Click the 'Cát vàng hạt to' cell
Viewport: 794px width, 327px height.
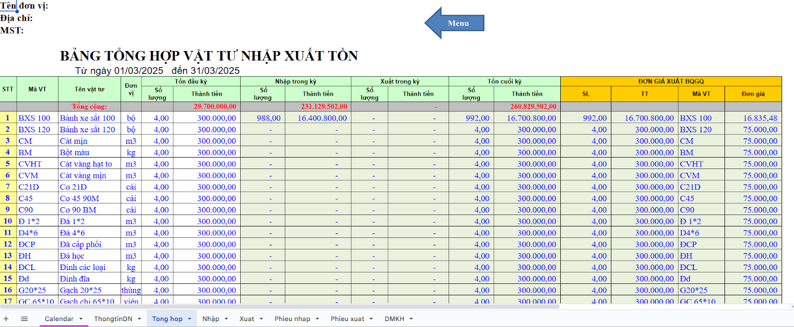(x=89, y=164)
